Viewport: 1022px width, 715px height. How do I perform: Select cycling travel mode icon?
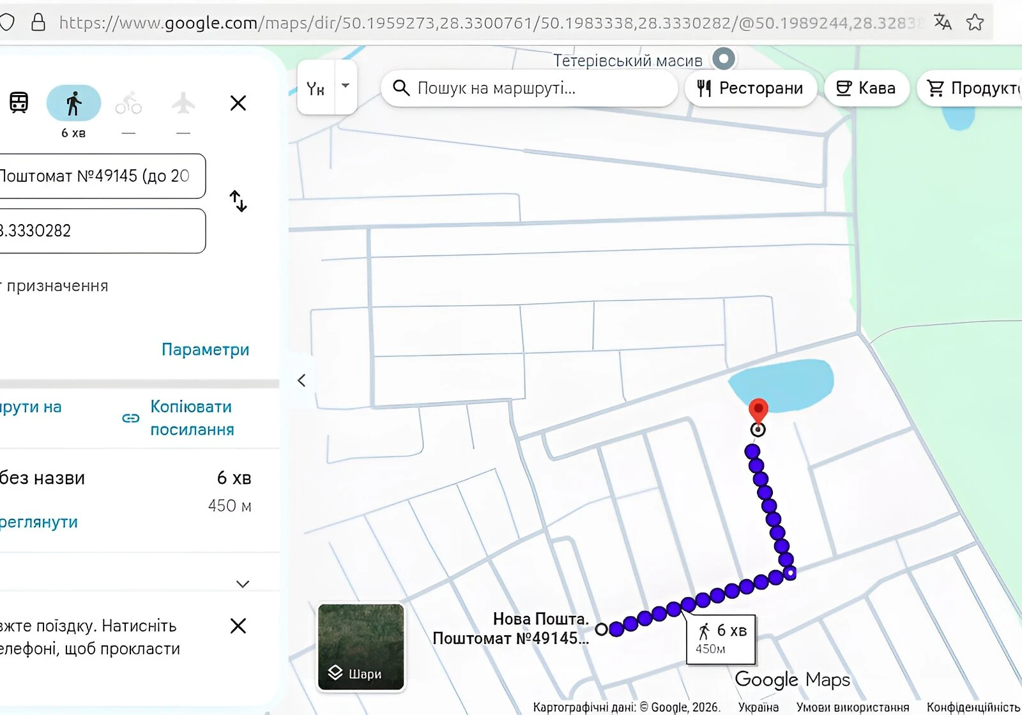[x=128, y=103]
